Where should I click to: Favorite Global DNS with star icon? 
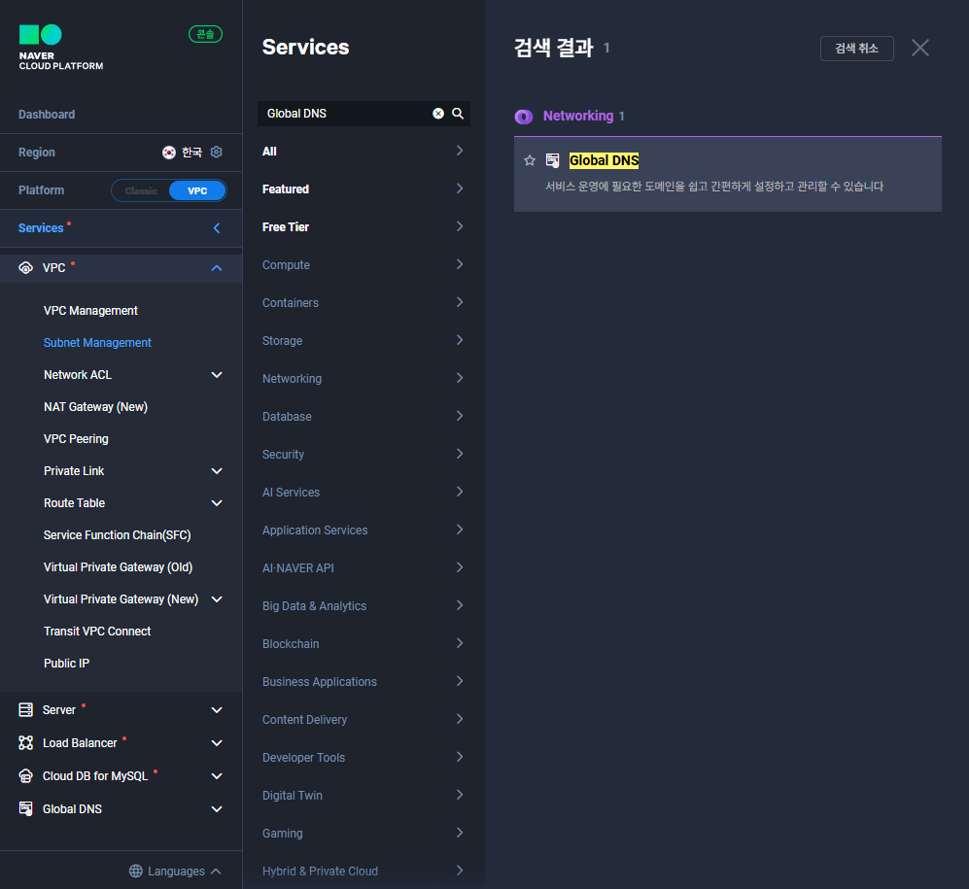(530, 160)
